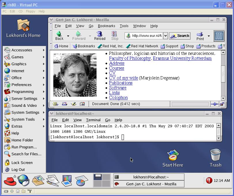Open Mail from Mozilla status bar
Viewport: 234px width, 196px height.
(x=65, y=104)
